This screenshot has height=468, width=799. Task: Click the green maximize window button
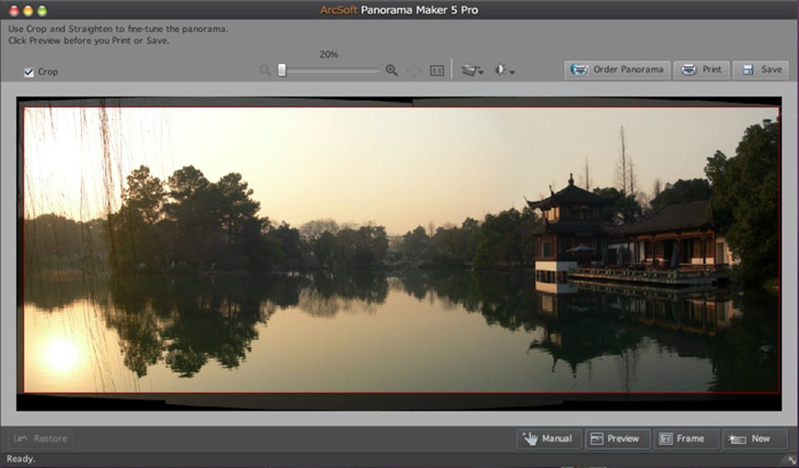click(x=42, y=10)
